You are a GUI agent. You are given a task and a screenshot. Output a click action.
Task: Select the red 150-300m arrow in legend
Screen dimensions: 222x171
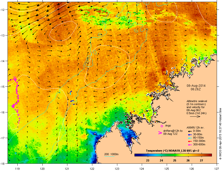[190, 141]
